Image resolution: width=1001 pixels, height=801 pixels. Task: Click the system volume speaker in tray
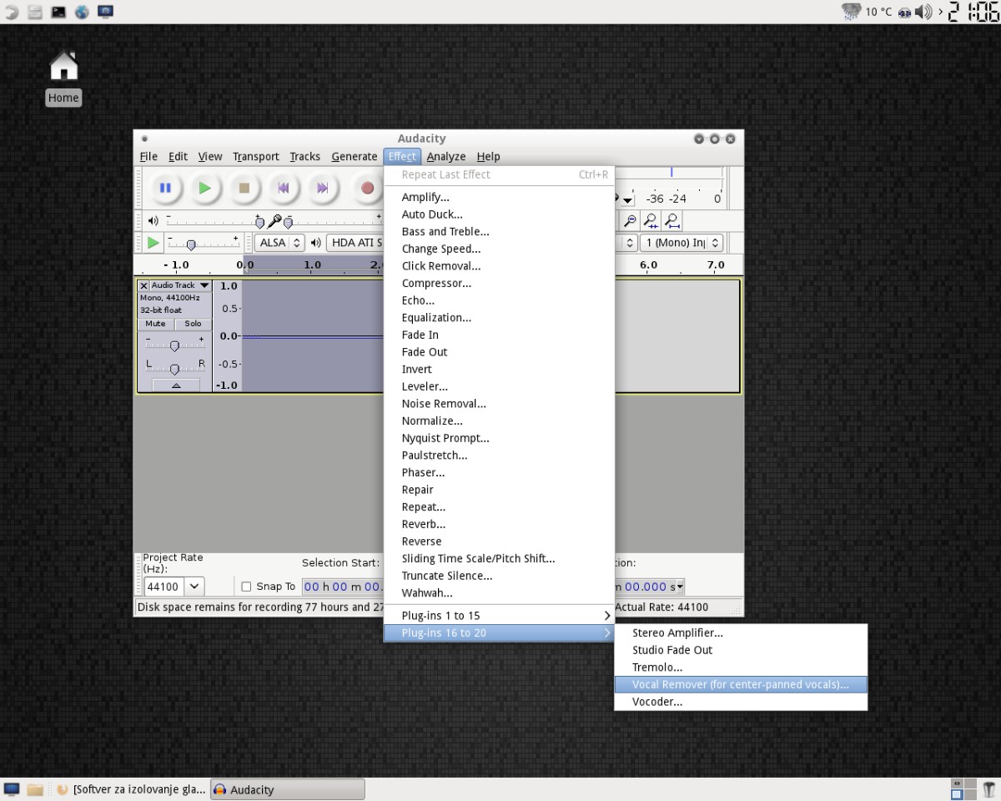[923, 12]
